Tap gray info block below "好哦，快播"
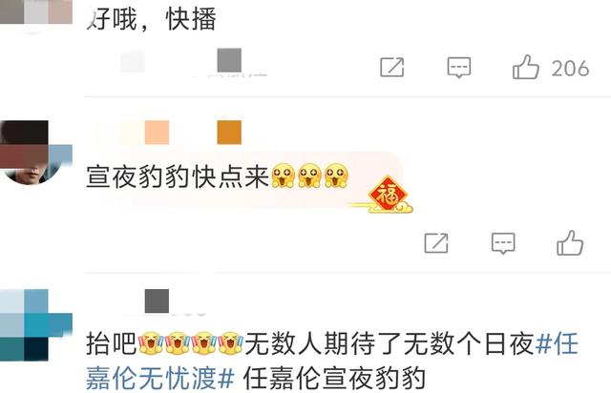This screenshot has width=611, height=393. coord(229,60)
